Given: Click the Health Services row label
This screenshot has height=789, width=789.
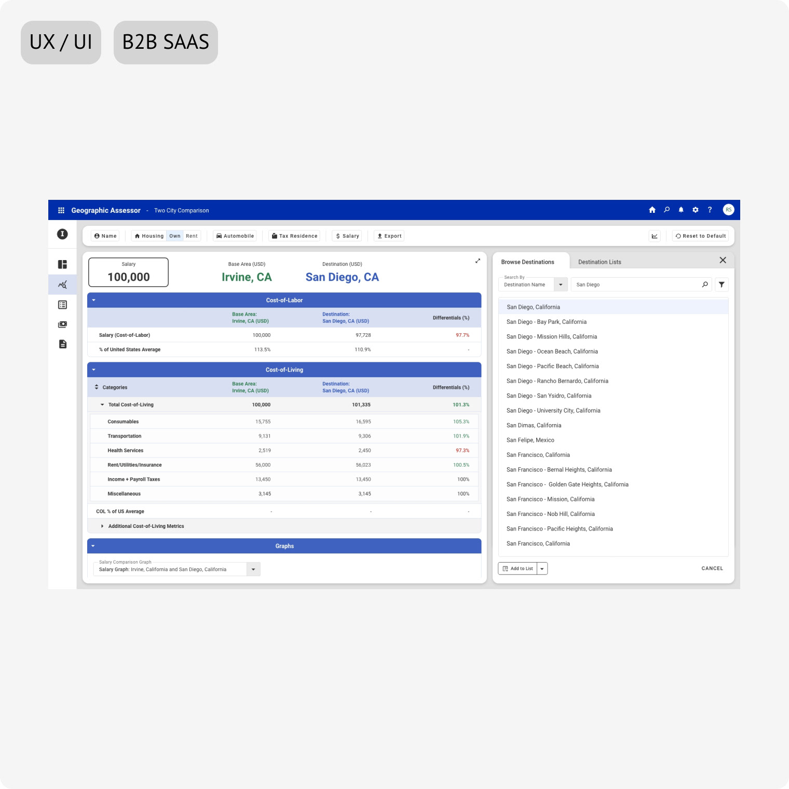Looking at the screenshot, I should 125,451.
